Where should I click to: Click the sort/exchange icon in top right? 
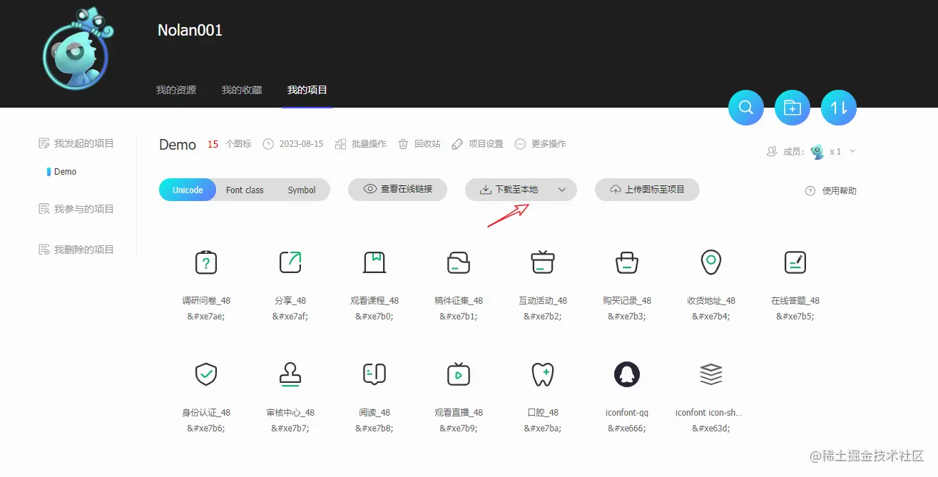[838, 107]
